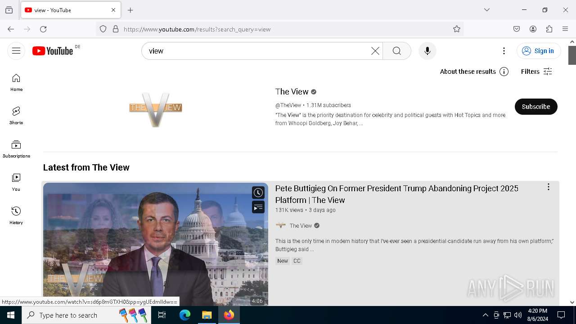Screen dimensions: 576x324
Task: Click the magnifier search button
Action: pos(396,51)
